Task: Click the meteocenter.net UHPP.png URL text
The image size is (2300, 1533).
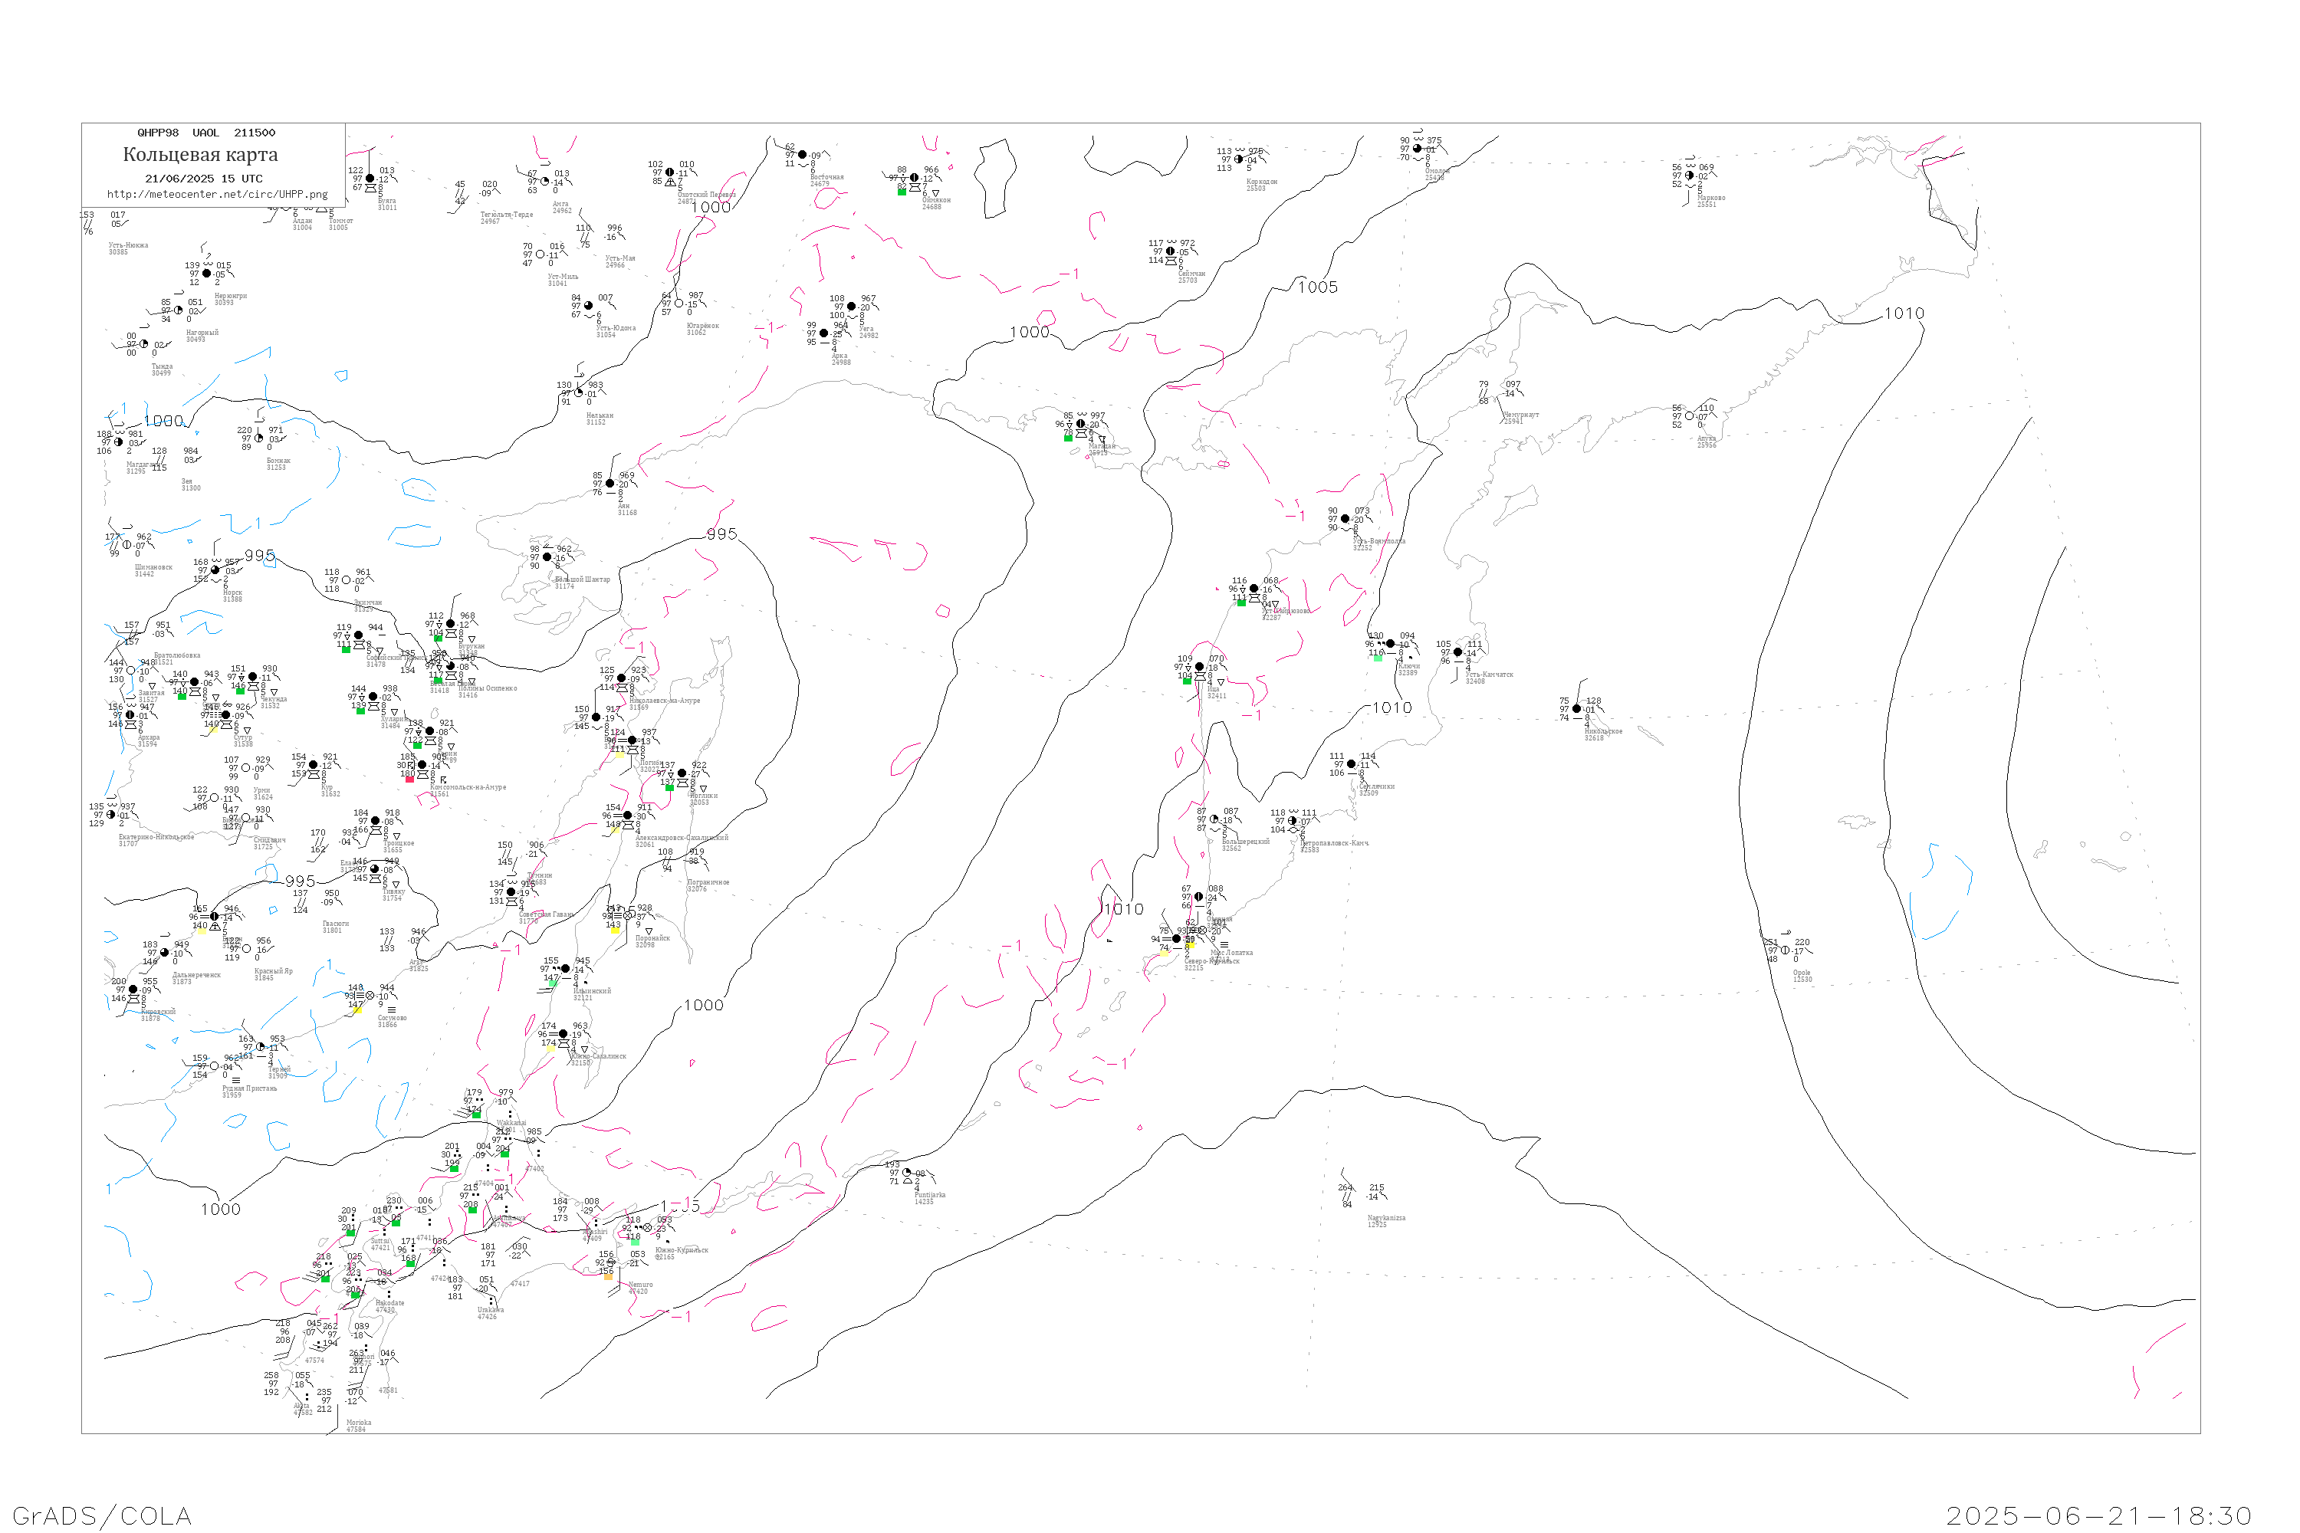Action: tap(217, 195)
